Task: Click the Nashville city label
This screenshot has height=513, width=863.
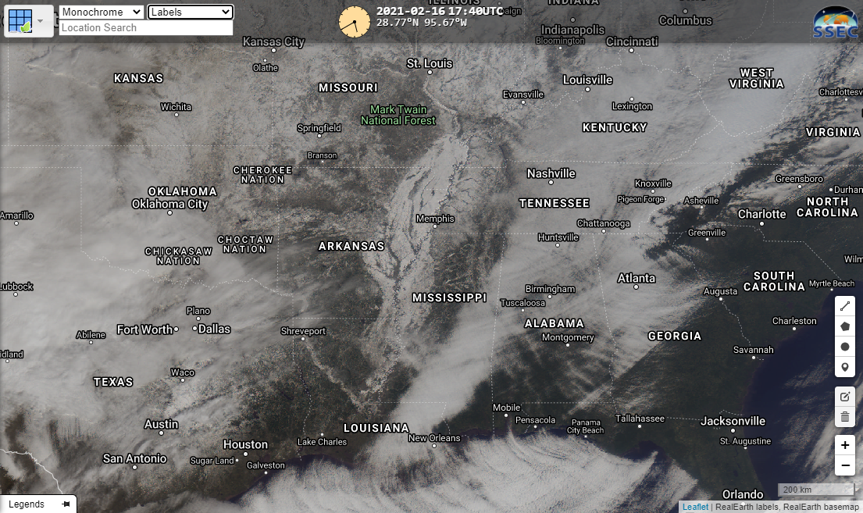Action: click(551, 174)
